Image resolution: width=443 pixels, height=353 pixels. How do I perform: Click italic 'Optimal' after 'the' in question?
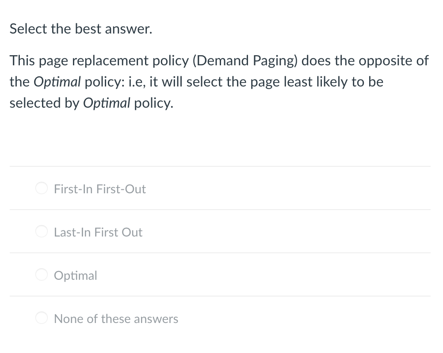pos(57,82)
